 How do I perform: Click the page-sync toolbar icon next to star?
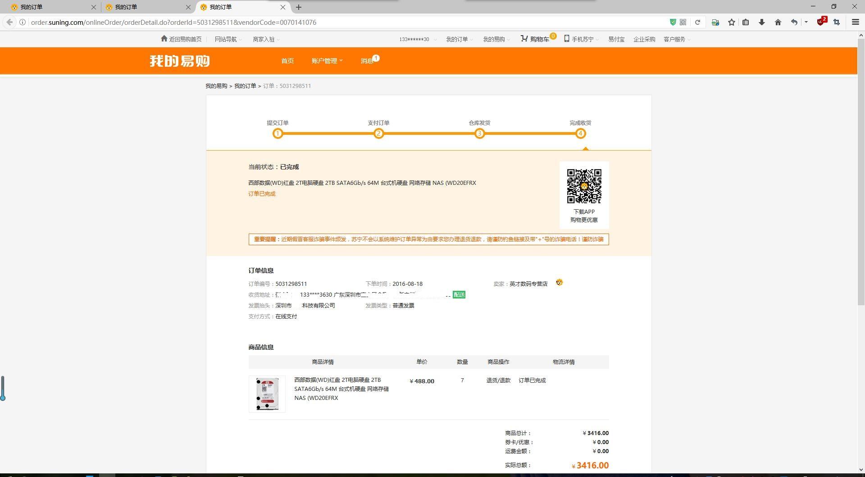tap(715, 22)
